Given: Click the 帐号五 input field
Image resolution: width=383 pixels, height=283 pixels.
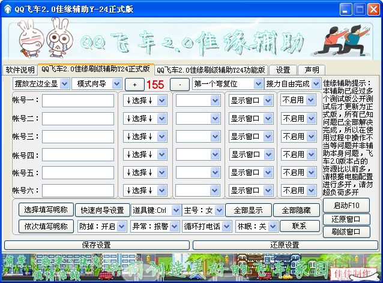Looking at the screenshot, I should [x=78, y=173].
